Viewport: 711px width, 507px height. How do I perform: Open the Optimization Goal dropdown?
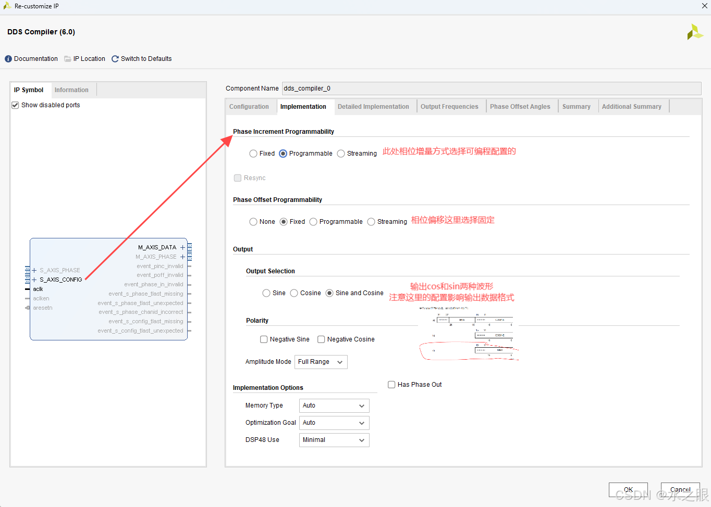pos(334,423)
